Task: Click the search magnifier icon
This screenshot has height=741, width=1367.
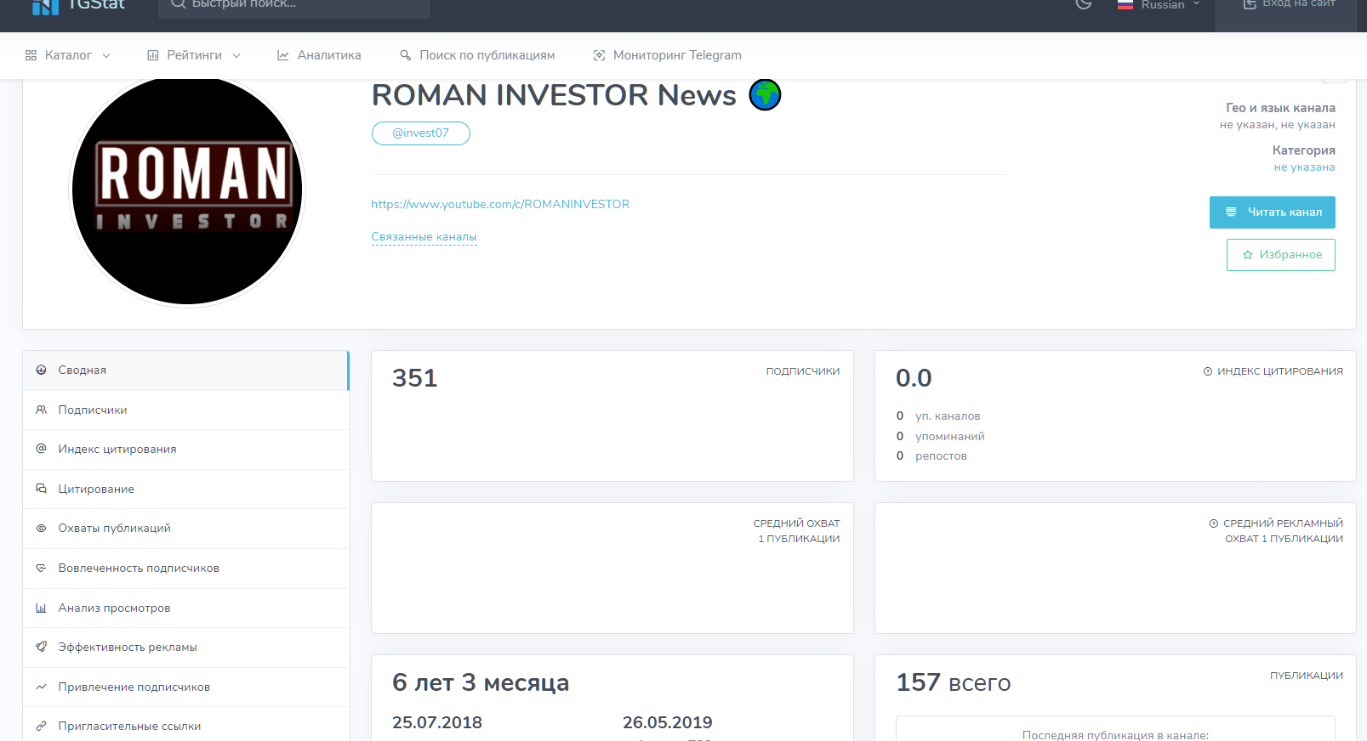Action: click(x=178, y=4)
